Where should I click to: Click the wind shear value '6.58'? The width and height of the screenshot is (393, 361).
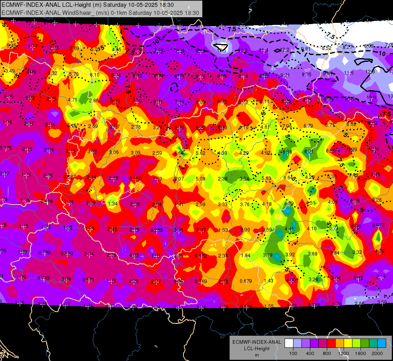tap(287, 152)
